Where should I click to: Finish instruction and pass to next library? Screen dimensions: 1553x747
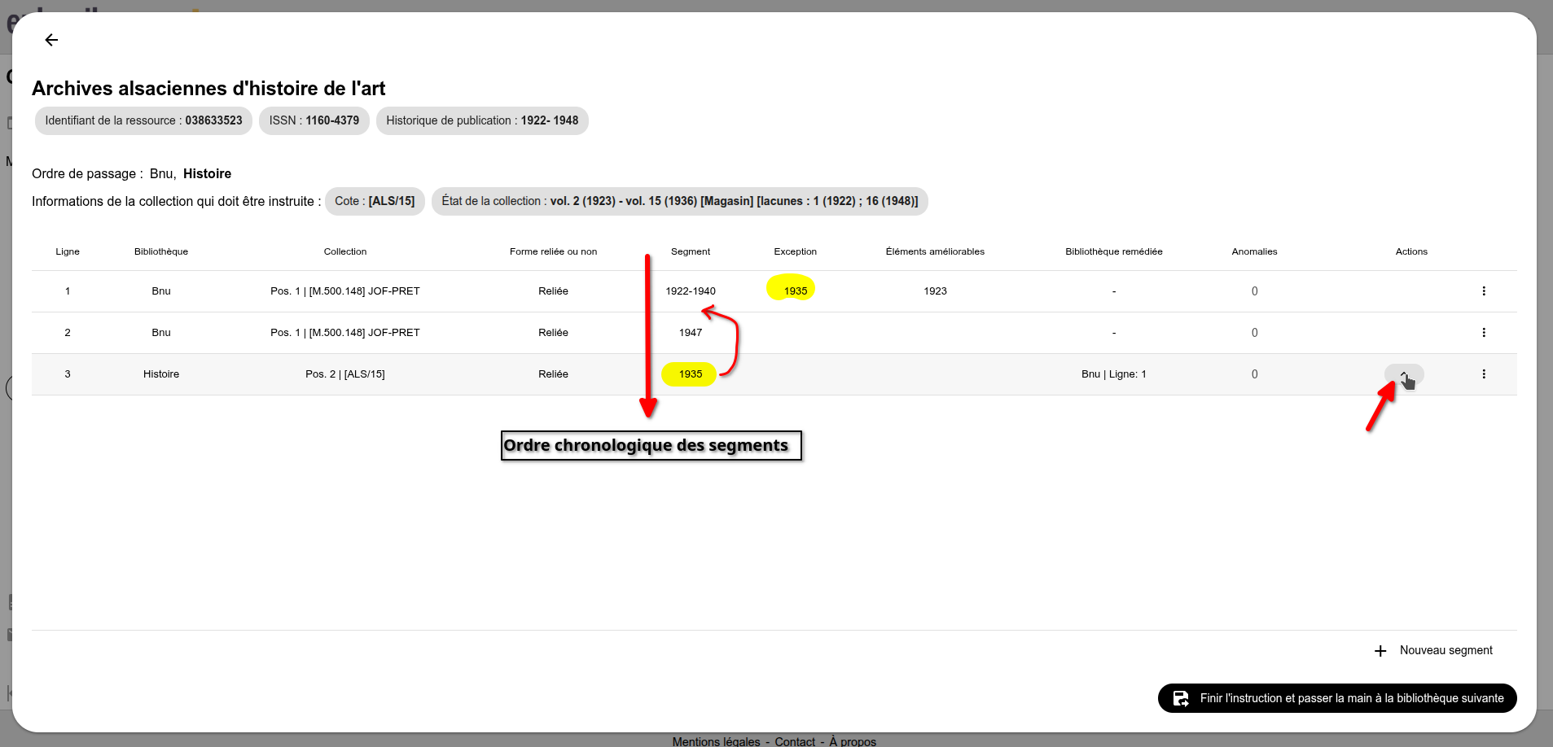pos(1350,698)
